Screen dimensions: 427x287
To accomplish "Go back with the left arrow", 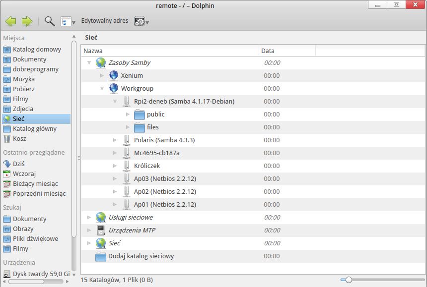I will [x=10, y=21].
